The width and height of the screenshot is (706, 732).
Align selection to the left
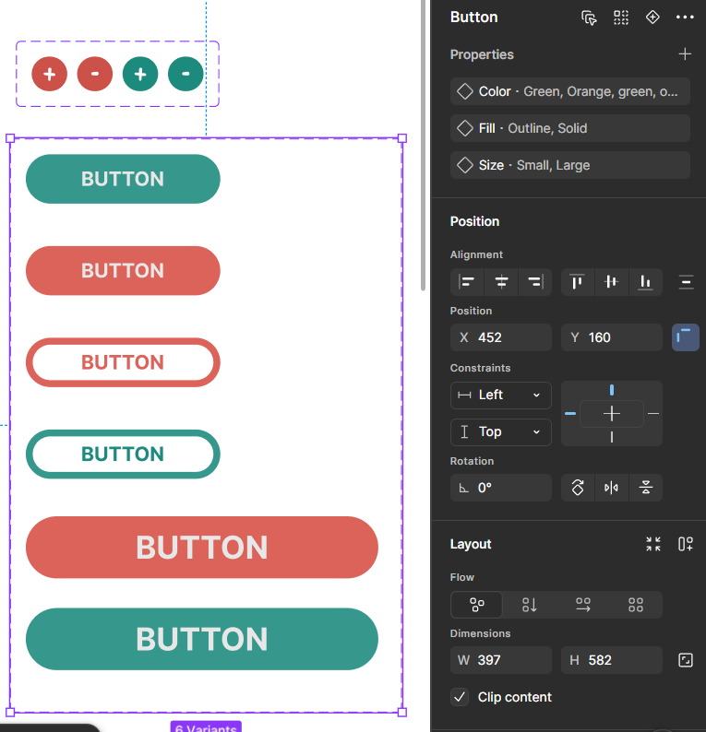[467, 282]
